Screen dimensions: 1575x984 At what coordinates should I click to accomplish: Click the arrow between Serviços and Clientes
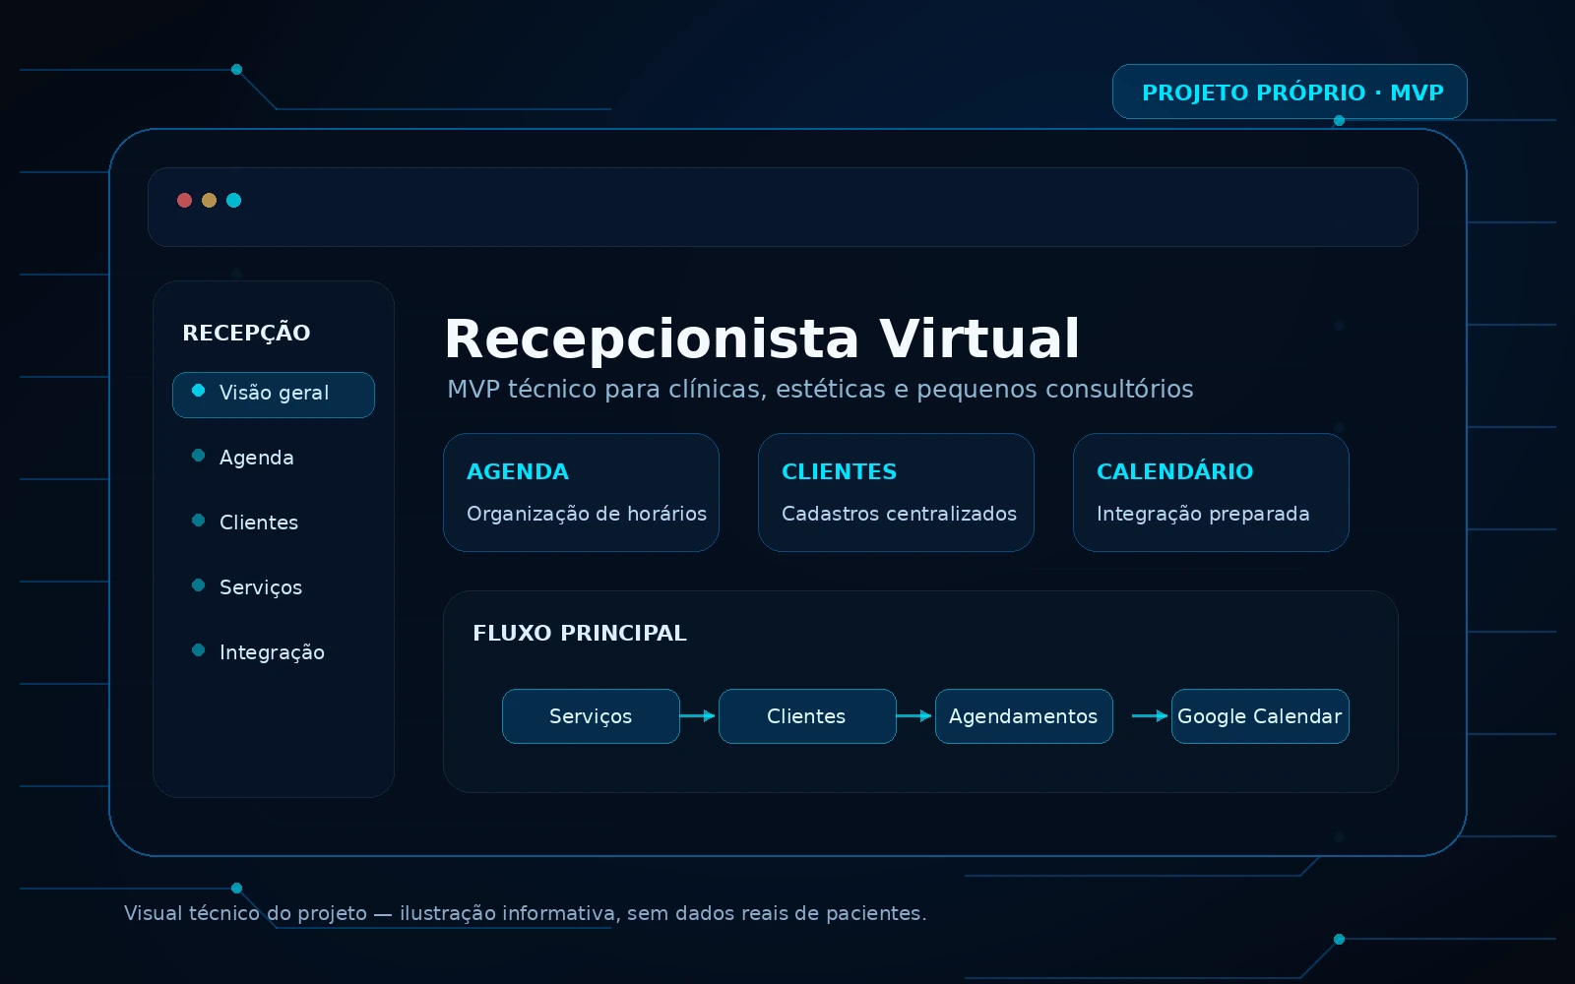click(698, 716)
